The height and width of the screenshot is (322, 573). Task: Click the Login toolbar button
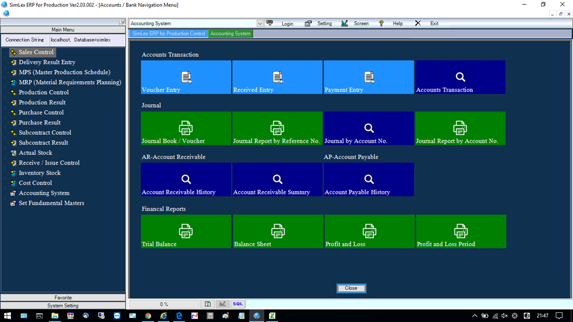tap(281, 23)
